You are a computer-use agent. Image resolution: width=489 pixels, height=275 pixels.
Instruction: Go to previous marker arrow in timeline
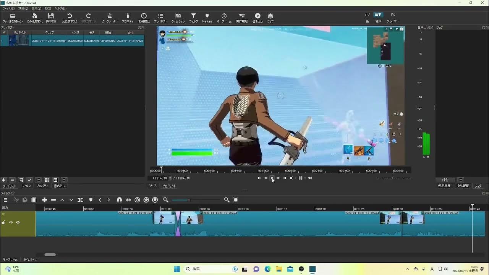pos(100,200)
